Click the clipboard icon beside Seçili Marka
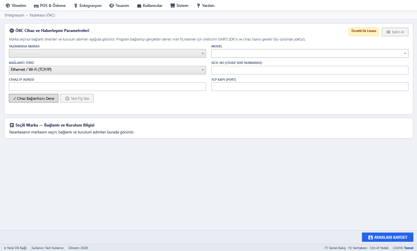Image resolution: width=417 pixels, height=251 pixels. (x=12, y=125)
